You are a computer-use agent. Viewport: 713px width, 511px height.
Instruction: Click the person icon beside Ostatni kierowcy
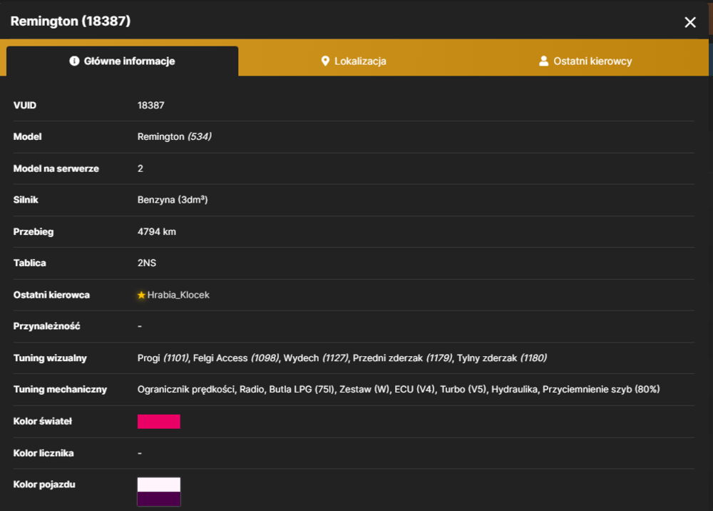point(543,61)
